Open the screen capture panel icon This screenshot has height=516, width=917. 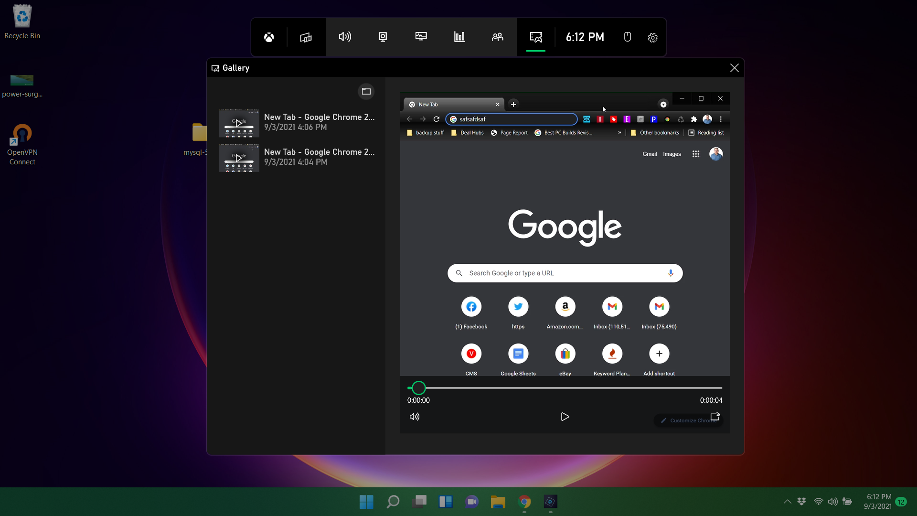383,36
